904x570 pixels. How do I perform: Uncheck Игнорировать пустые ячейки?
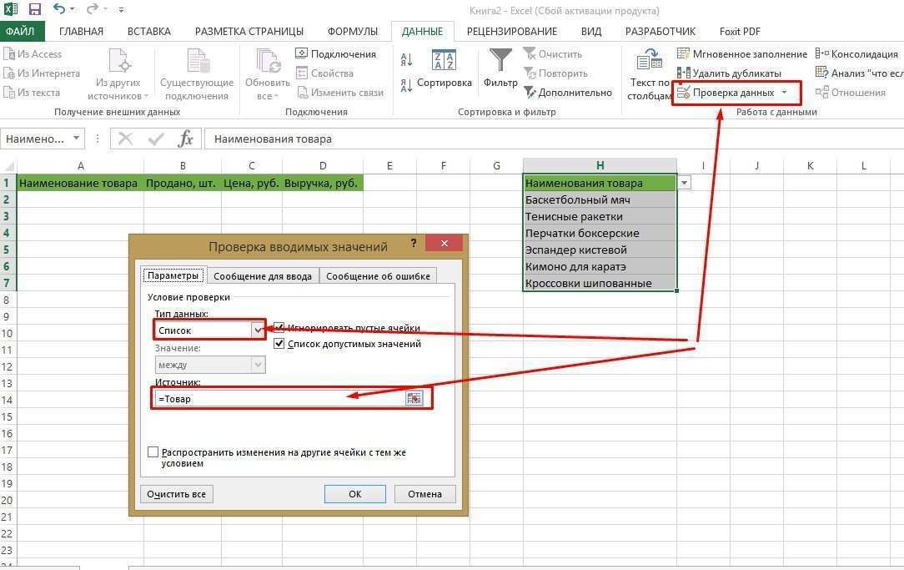pyautogui.click(x=279, y=325)
